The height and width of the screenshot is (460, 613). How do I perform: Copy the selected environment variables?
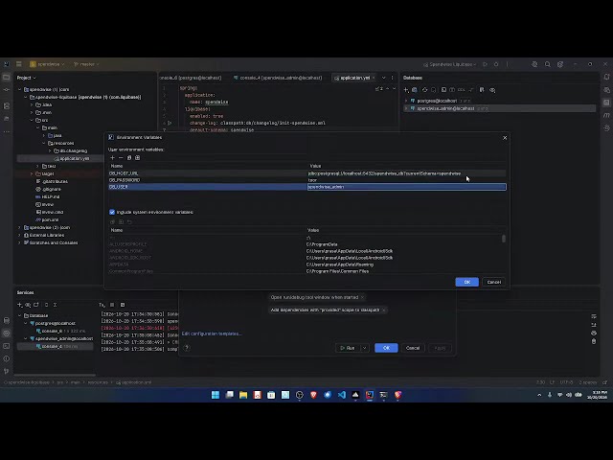pyautogui.click(x=129, y=157)
